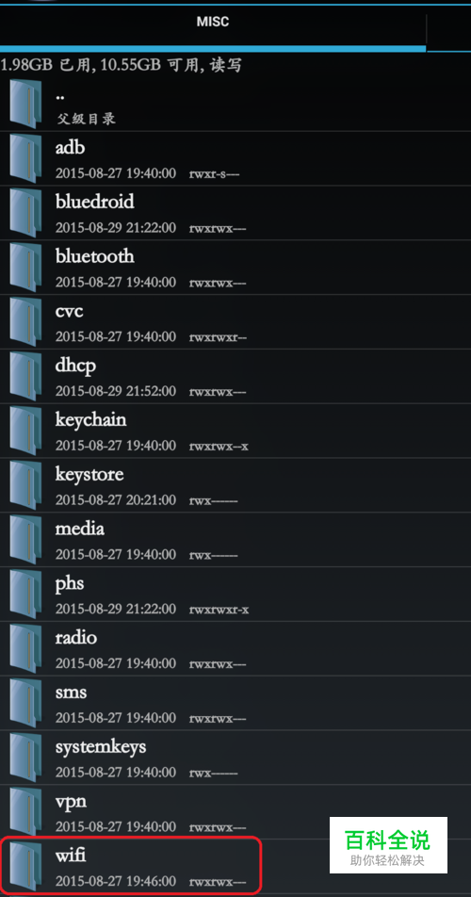This screenshot has height=897, width=471.
Task: Click the storage usage status text
Action: 121,65
